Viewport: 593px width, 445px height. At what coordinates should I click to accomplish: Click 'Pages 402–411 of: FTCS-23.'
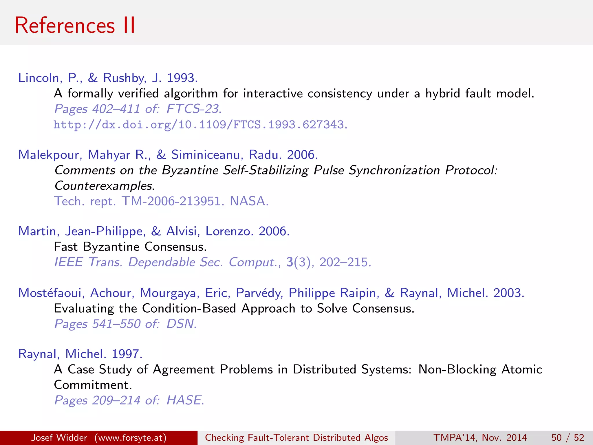point(138,109)
